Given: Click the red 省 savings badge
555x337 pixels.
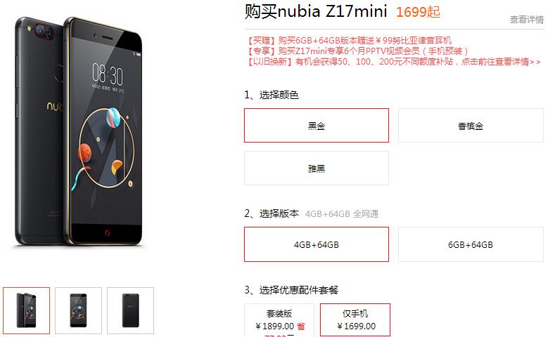Looking at the screenshot, I should click(x=301, y=326).
